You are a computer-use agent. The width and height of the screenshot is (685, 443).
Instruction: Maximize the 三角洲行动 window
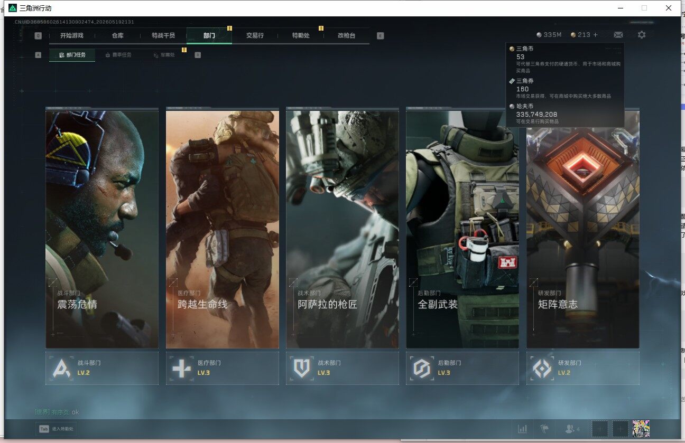pyautogui.click(x=644, y=8)
